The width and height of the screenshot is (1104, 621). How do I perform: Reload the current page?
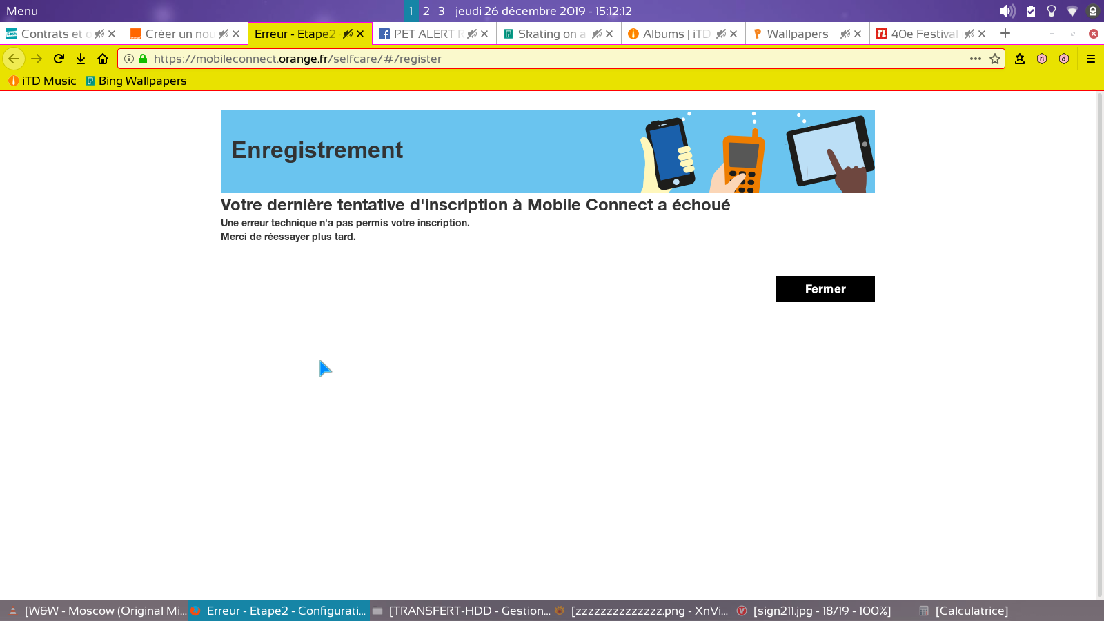click(x=59, y=59)
